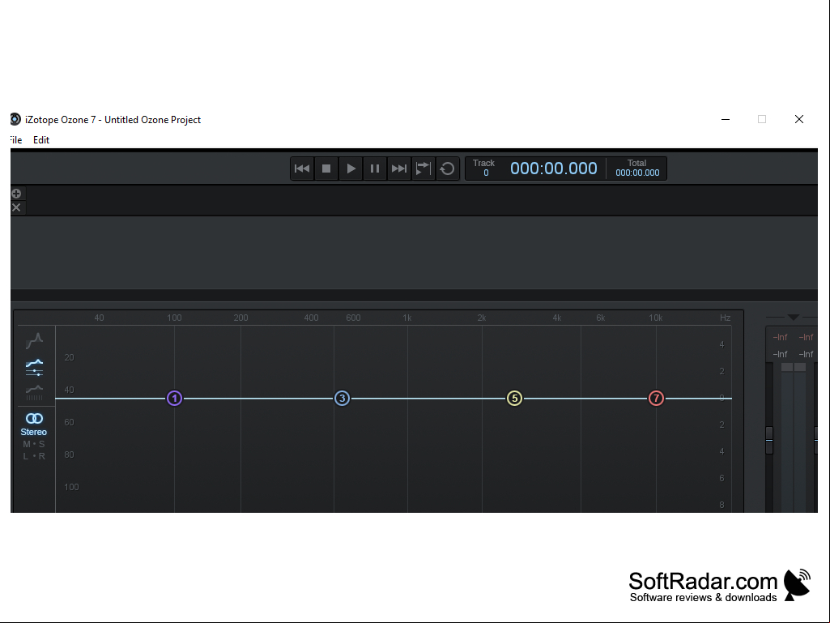The height and width of the screenshot is (623, 830).
Task: Click the 1k frequency label
Action: click(x=407, y=318)
